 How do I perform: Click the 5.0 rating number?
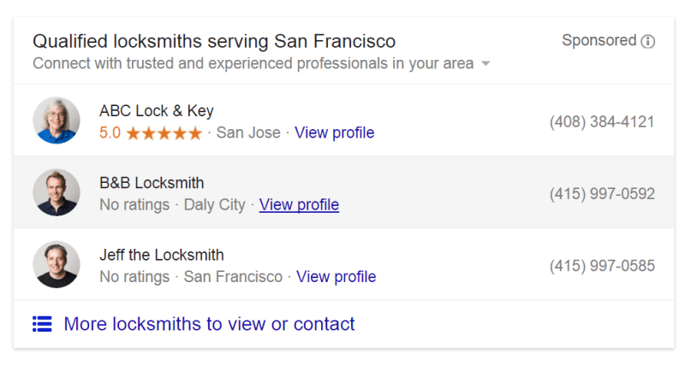(110, 133)
